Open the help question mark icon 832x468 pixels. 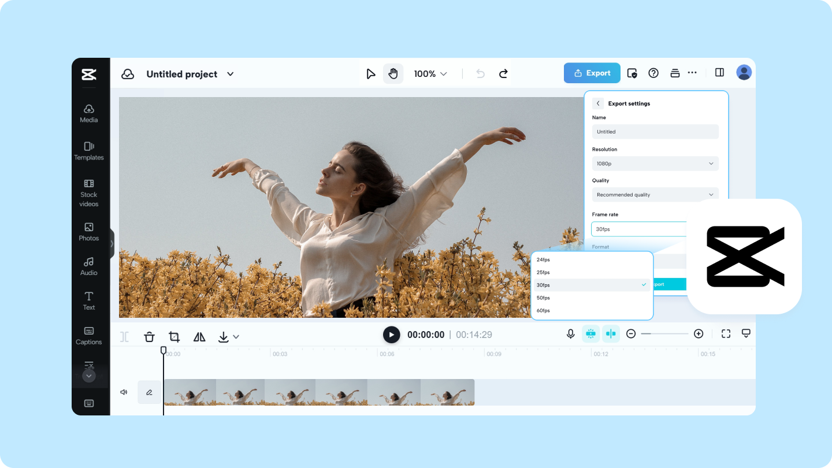pyautogui.click(x=653, y=73)
